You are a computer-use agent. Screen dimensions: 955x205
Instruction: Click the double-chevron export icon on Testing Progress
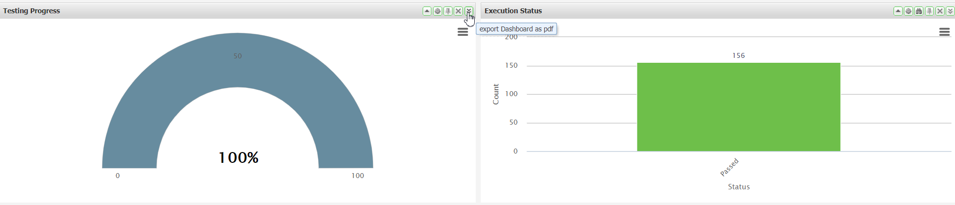point(468,11)
